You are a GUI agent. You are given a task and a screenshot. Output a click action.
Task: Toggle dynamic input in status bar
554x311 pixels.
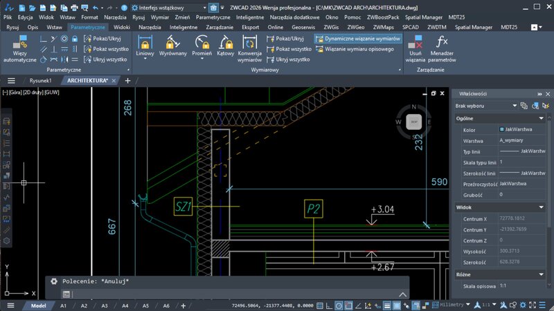[377, 305]
